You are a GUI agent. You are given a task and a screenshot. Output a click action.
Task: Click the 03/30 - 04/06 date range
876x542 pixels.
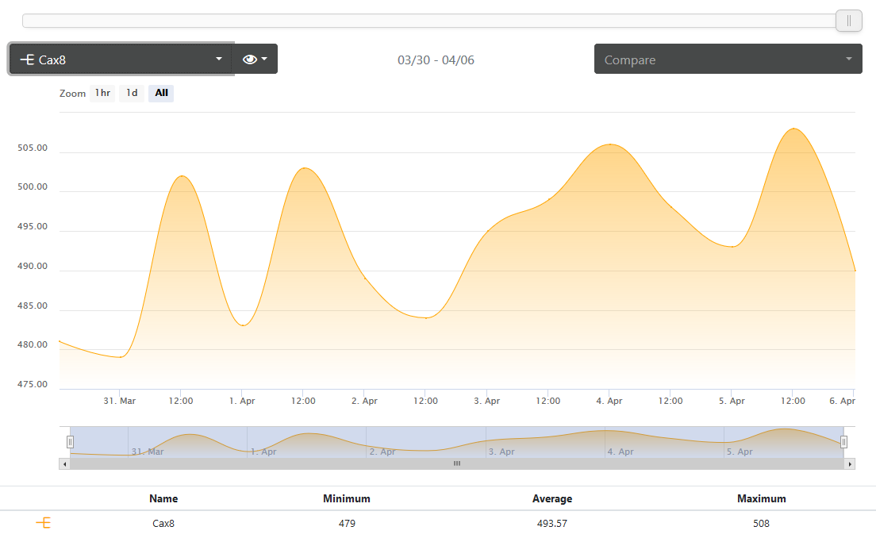[x=436, y=60]
